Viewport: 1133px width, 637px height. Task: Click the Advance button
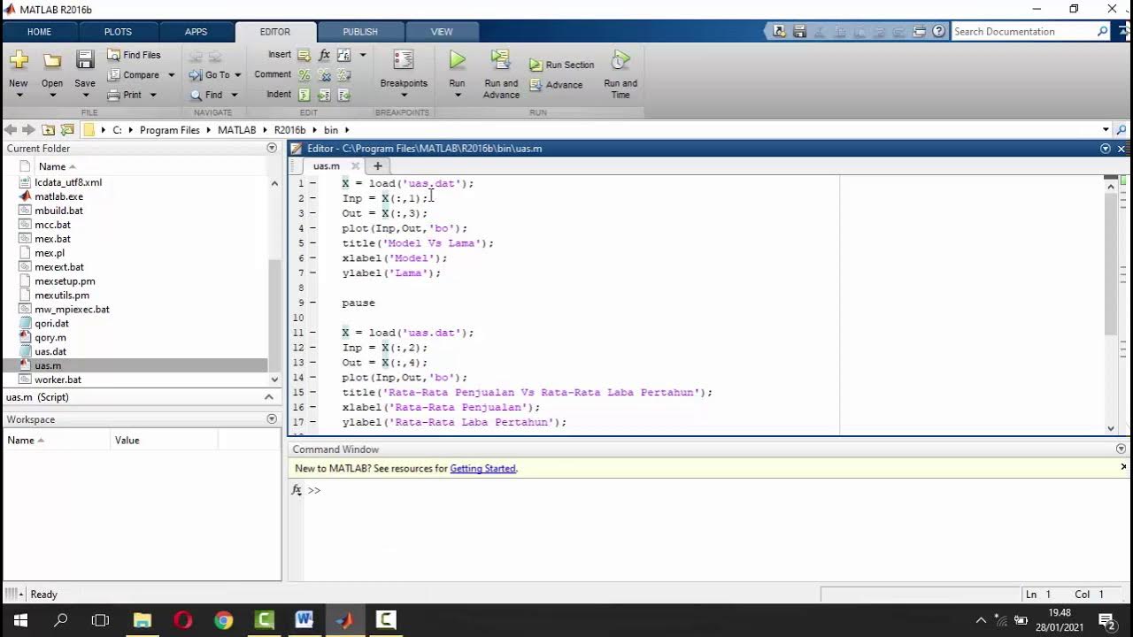(556, 85)
